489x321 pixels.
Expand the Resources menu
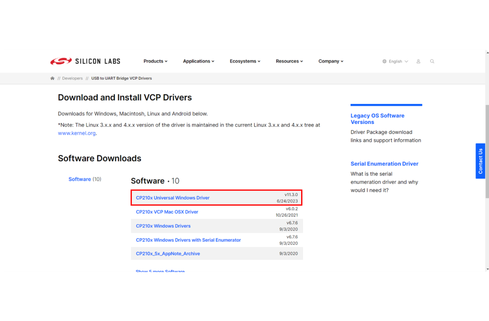[289, 61]
